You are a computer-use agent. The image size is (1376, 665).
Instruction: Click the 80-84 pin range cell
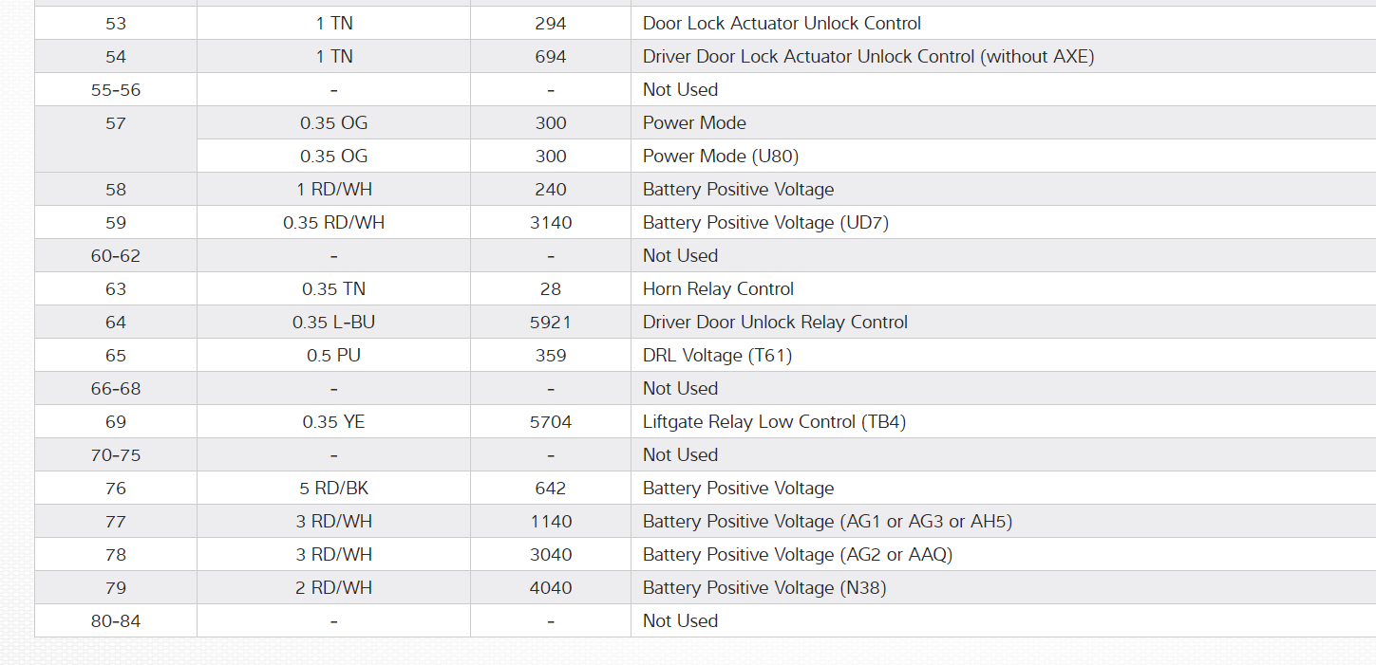116,621
